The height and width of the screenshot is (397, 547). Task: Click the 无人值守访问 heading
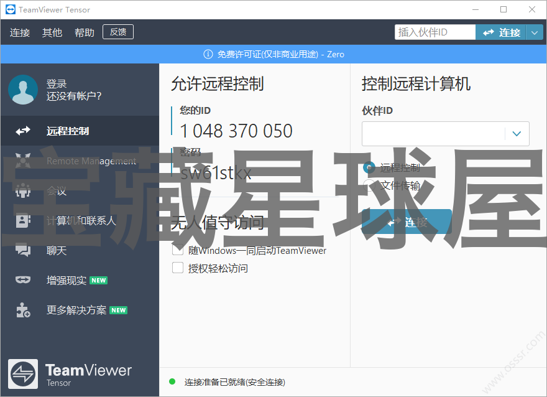[218, 222]
